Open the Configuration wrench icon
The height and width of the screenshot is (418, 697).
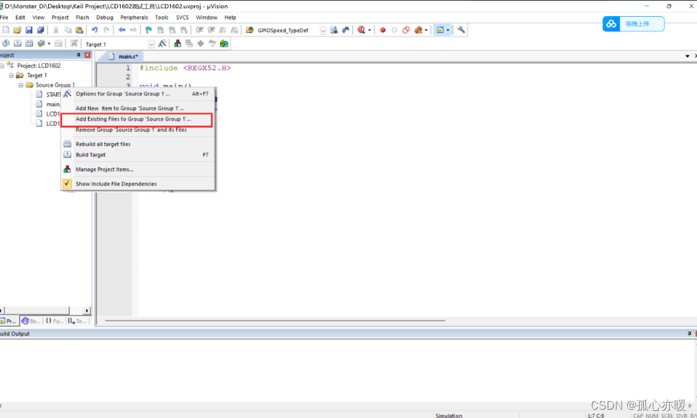coord(461,30)
